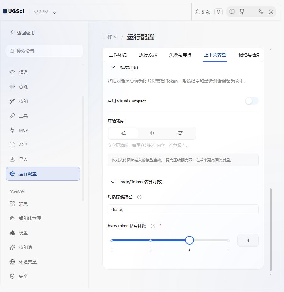The height and width of the screenshot is (292, 284).
Task: Open MCP in the sidebar
Action: 43,130
